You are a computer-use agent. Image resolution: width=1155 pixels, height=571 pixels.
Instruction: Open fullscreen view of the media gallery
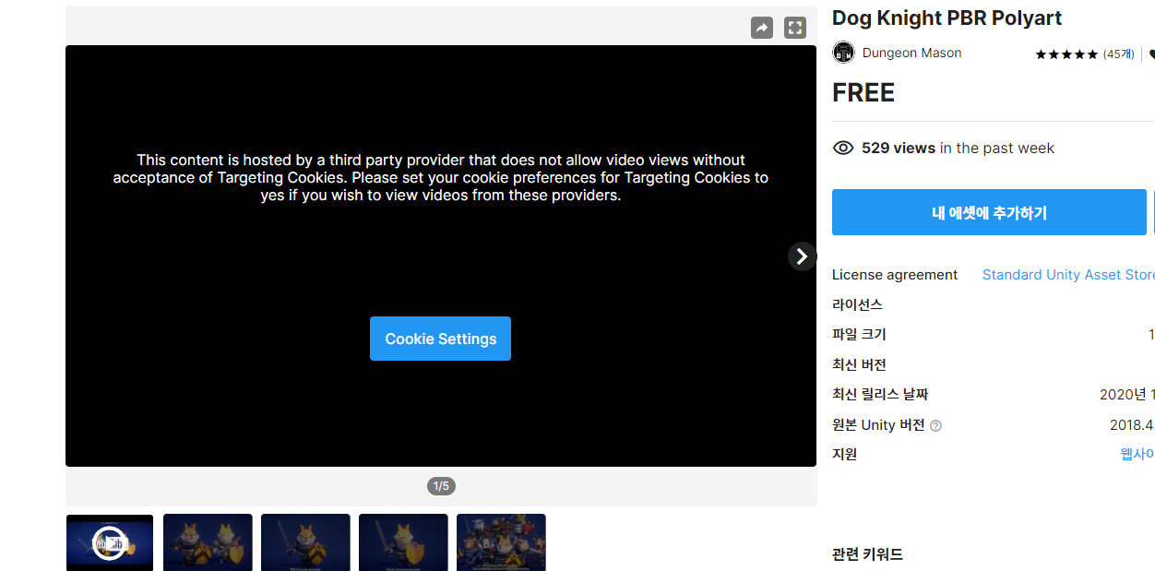click(795, 28)
